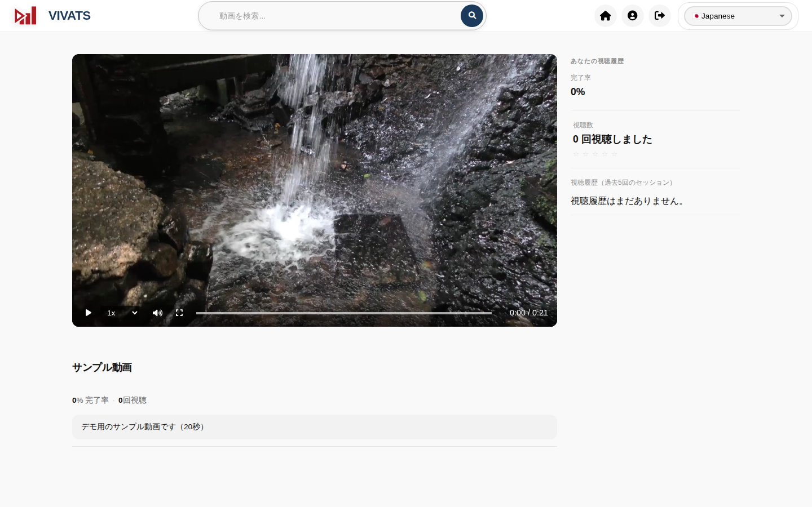812x507 pixels.
Task: Rate the video with the third star
Action: pyautogui.click(x=595, y=154)
